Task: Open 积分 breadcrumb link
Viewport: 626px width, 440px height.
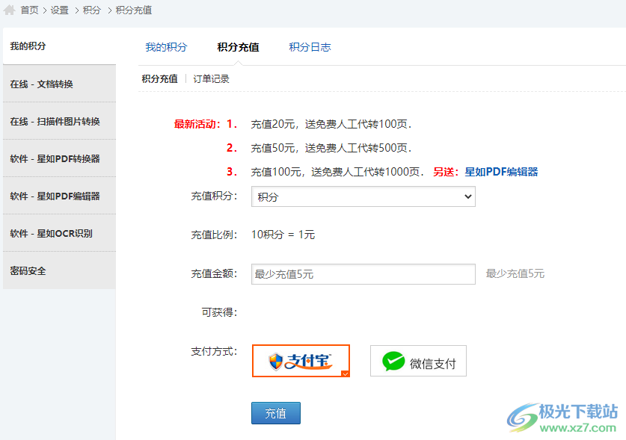Action: 92,10
